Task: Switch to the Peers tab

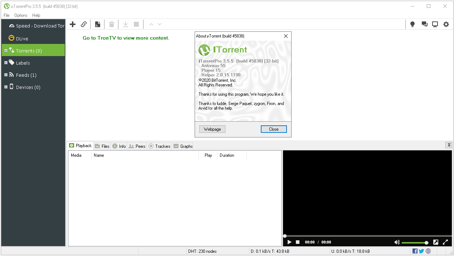Action: click(x=137, y=146)
